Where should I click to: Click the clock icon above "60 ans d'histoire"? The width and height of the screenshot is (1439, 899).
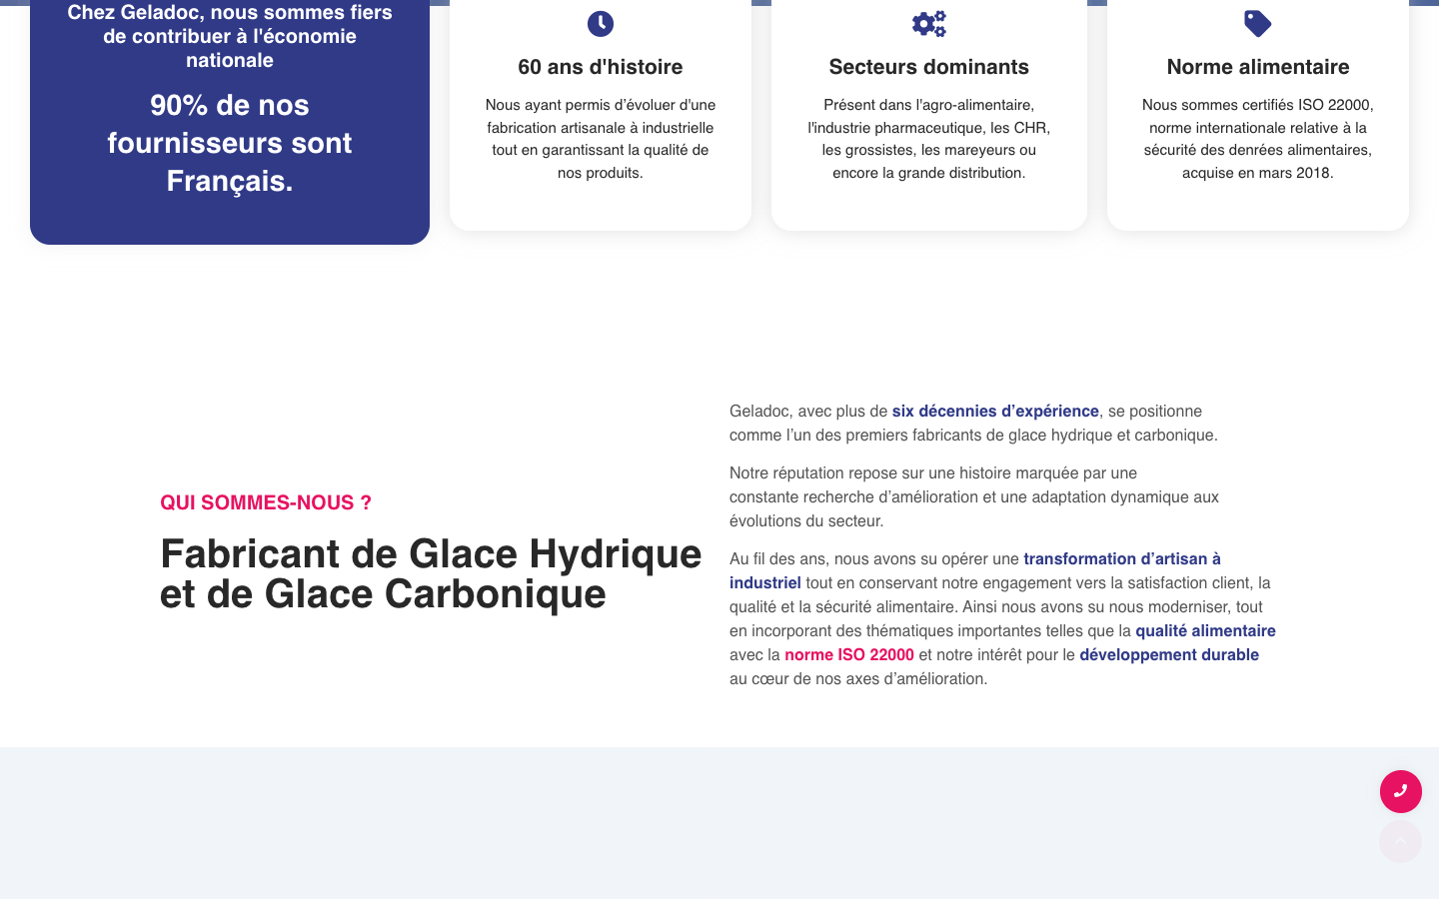coord(601,23)
